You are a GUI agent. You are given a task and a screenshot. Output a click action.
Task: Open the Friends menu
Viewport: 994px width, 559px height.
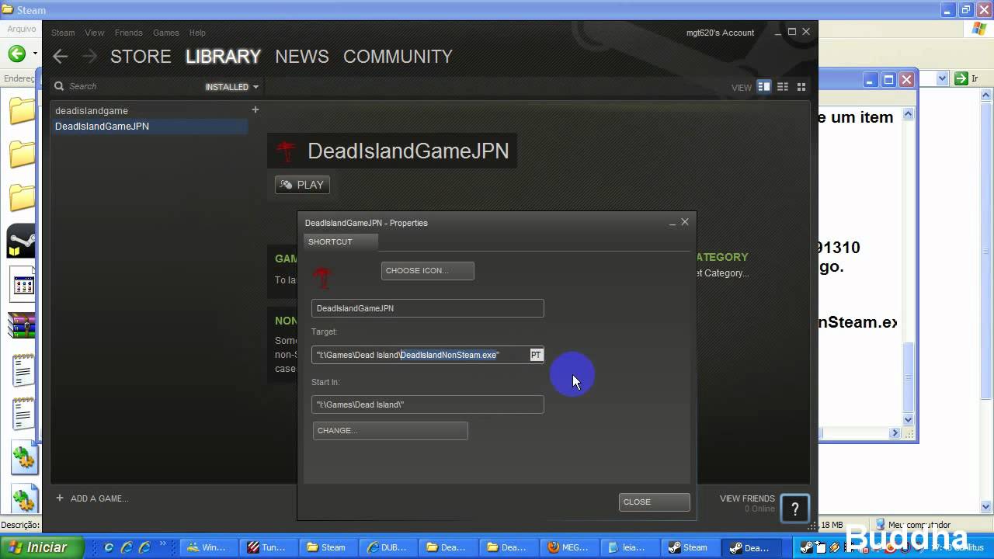(128, 33)
